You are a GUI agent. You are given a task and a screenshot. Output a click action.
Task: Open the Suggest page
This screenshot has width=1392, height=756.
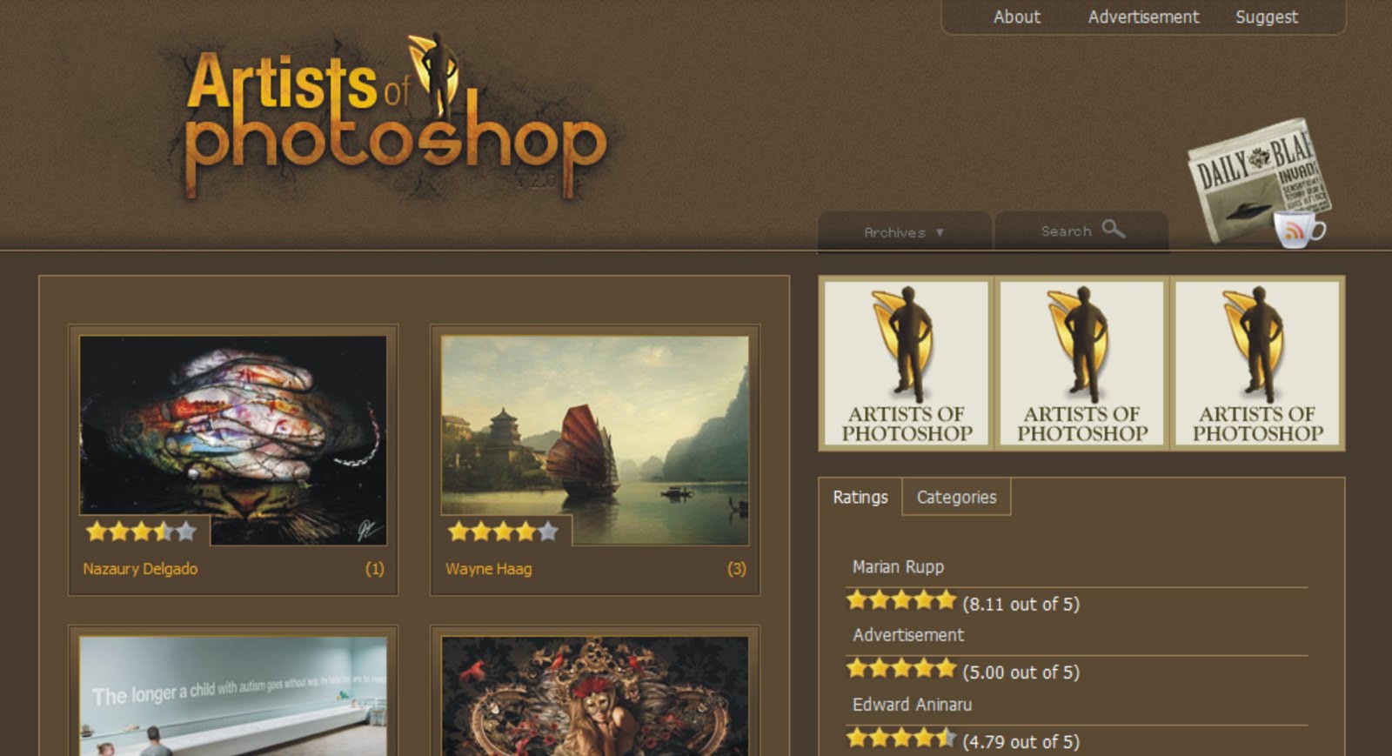coord(1267,17)
